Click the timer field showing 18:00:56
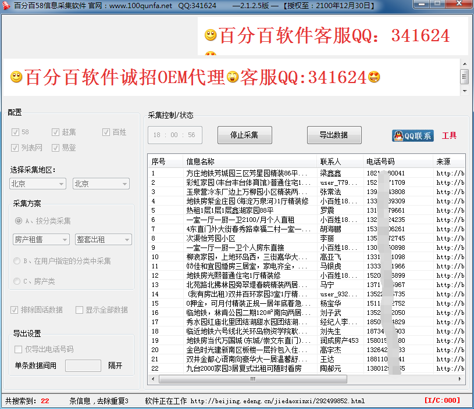474x409 pixels. [175, 135]
